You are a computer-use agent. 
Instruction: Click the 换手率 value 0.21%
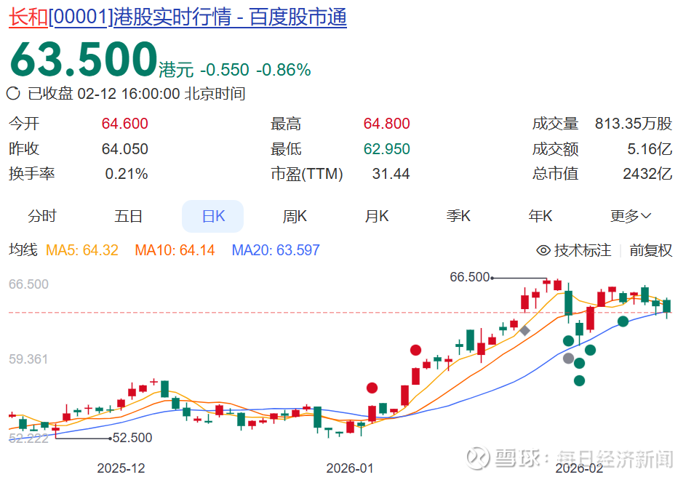127,173
